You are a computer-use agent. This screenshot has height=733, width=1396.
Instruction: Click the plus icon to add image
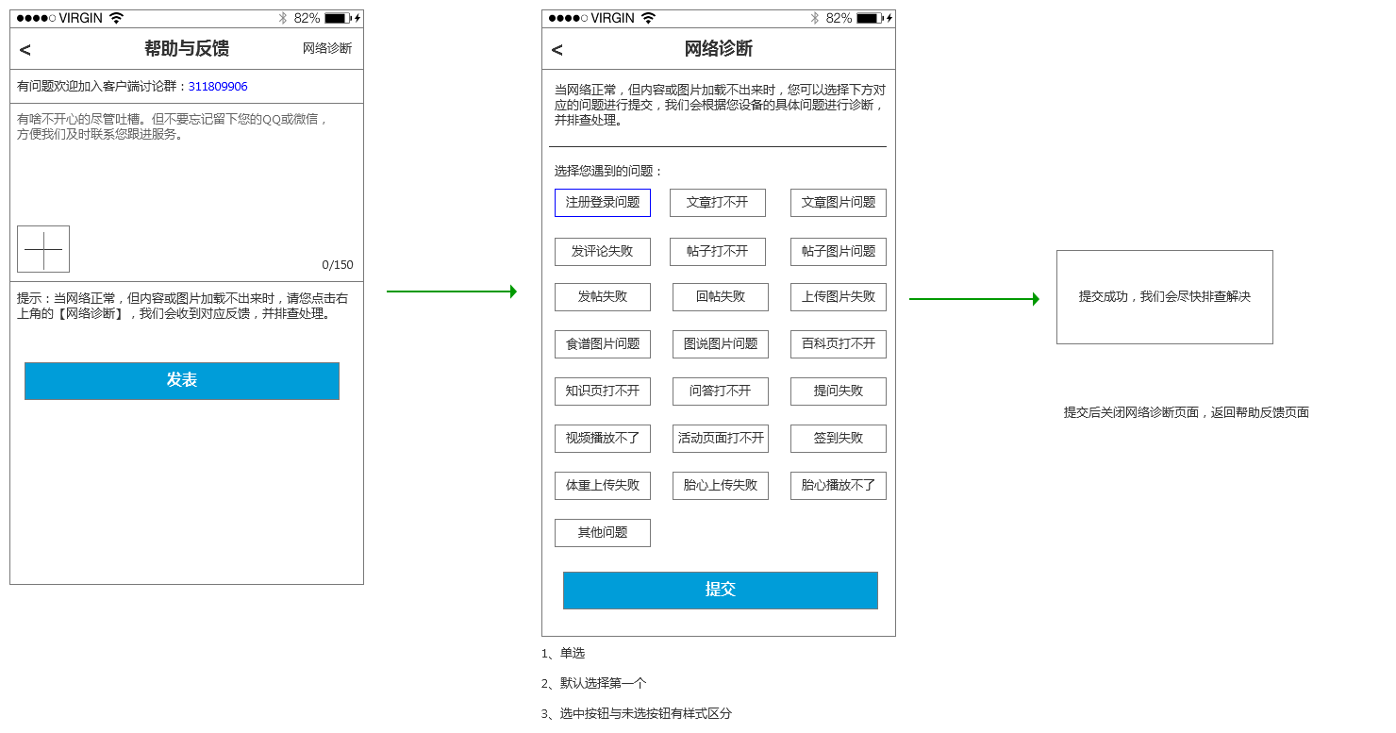(43, 249)
